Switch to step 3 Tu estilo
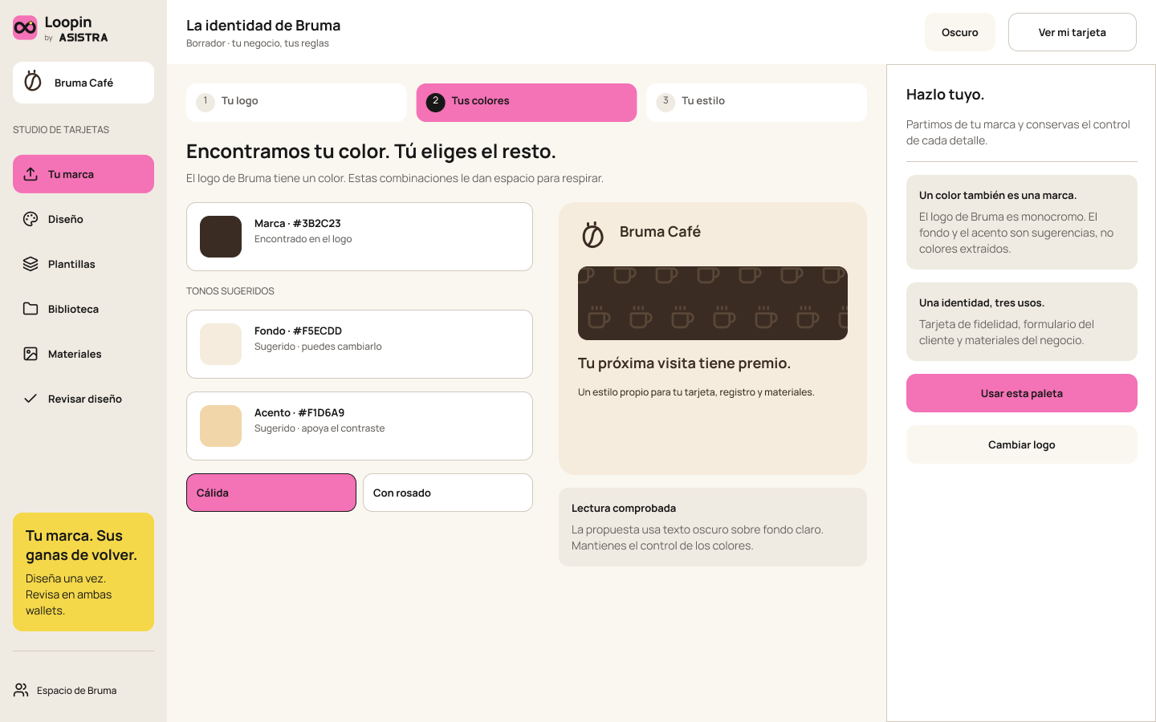 pyautogui.click(x=756, y=103)
